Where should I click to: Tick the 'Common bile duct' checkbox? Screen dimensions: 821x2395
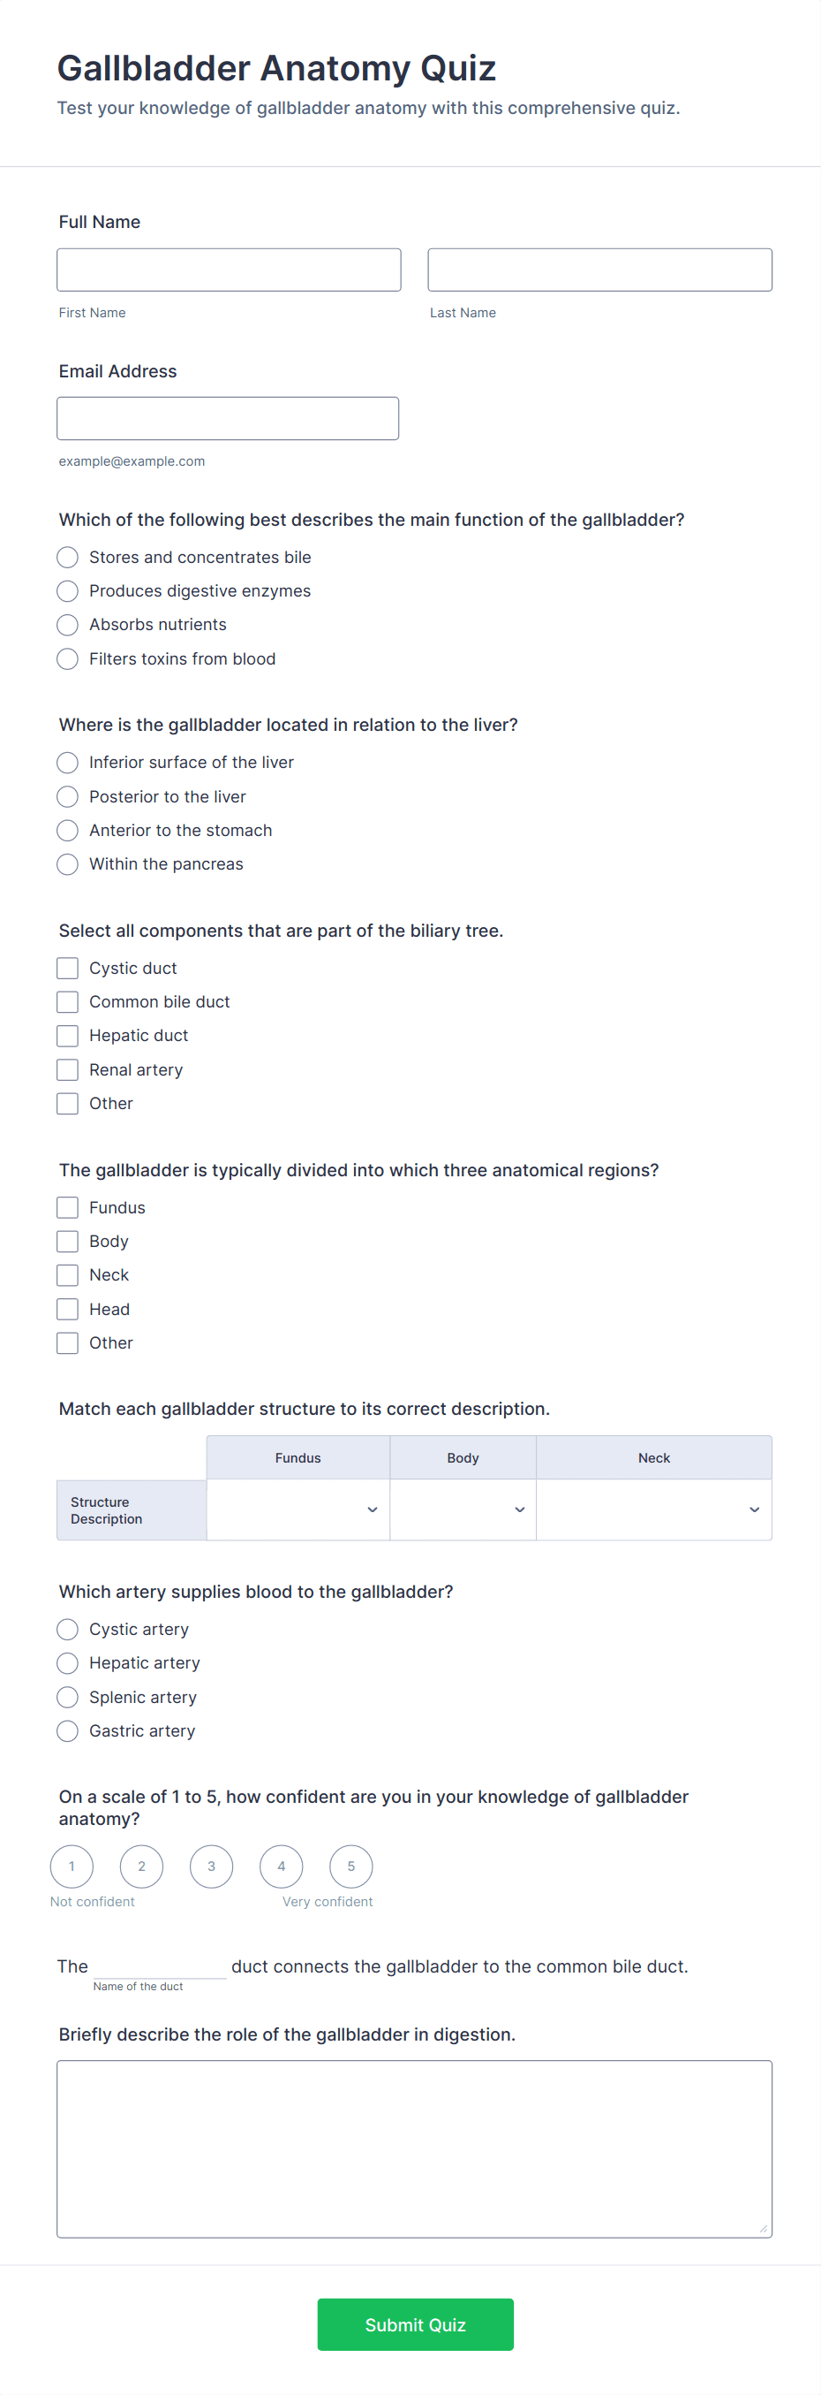click(x=68, y=1001)
